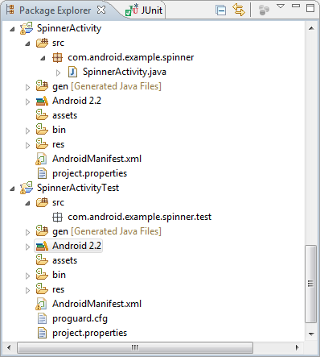Screen dimensions: 320x357
Task: Open the View Menu triangle
Action: (281, 6)
